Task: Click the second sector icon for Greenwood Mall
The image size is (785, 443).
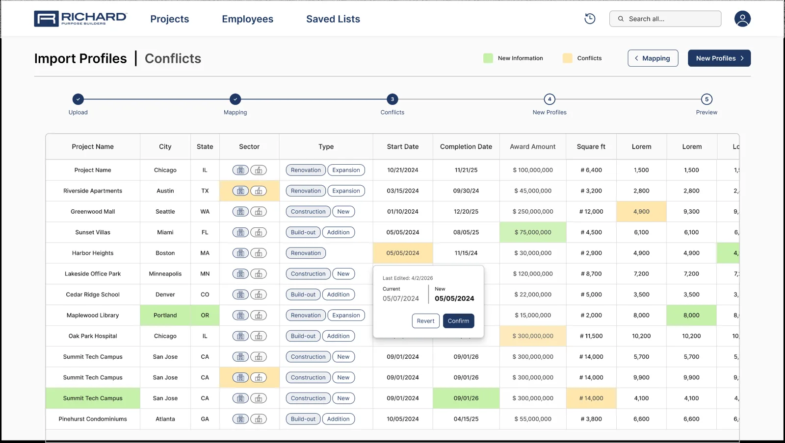Action: 259,212
